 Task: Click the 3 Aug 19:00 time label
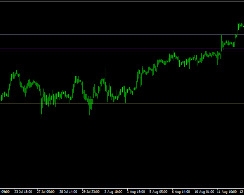tap(136, 191)
